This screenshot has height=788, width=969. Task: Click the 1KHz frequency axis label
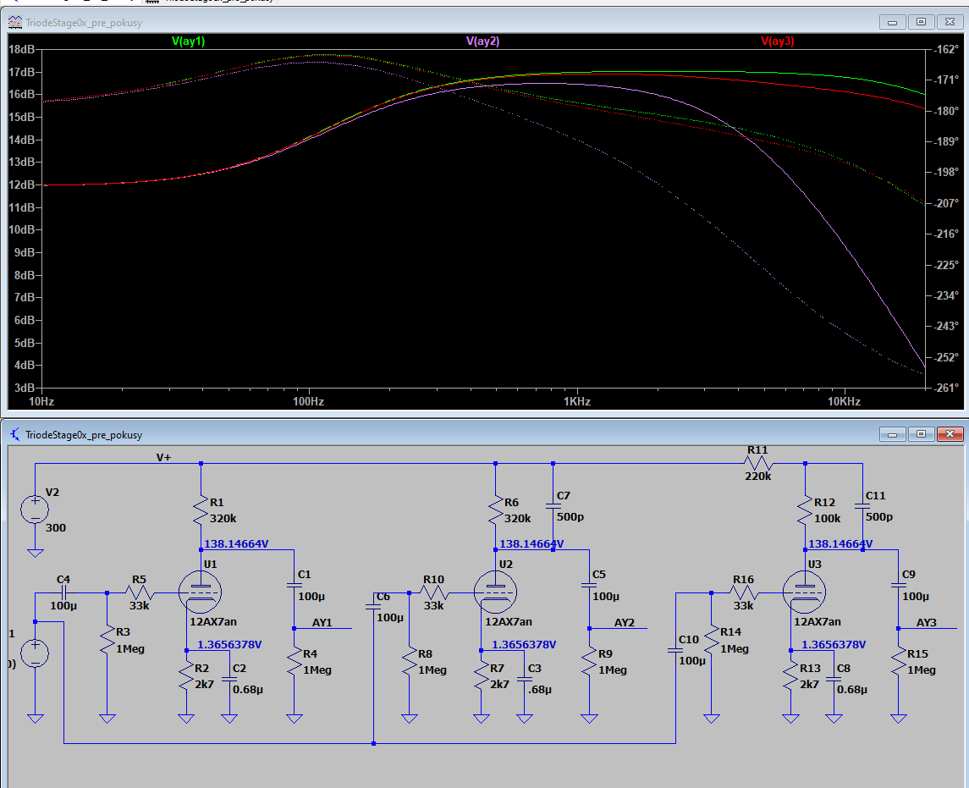tap(575, 400)
